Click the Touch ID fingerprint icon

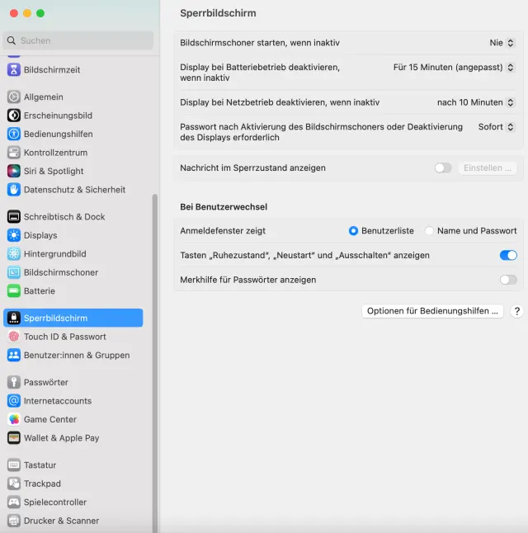click(x=14, y=337)
